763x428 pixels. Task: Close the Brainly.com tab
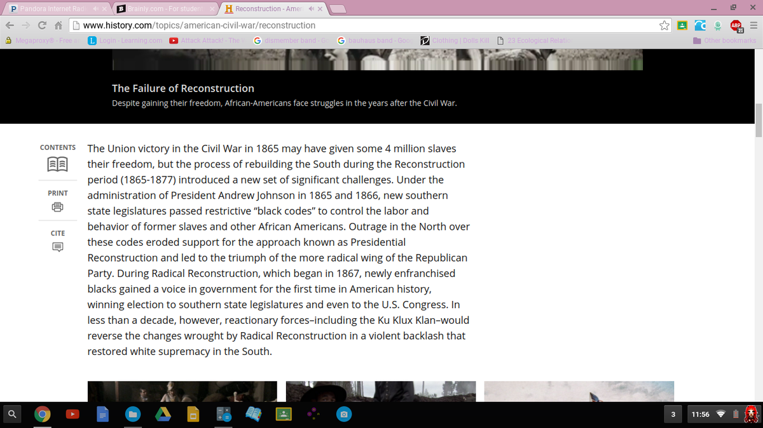(x=214, y=9)
